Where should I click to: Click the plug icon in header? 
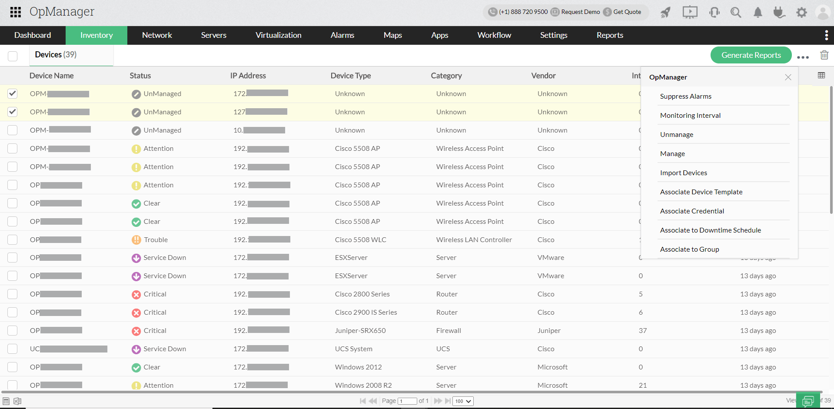point(779,12)
